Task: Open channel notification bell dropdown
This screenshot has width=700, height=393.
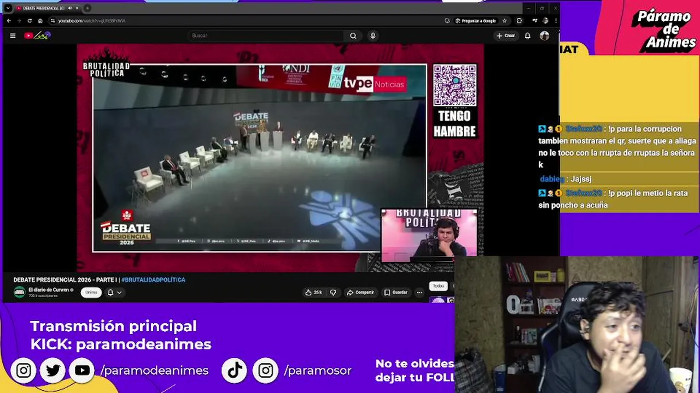Action: point(114,293)
